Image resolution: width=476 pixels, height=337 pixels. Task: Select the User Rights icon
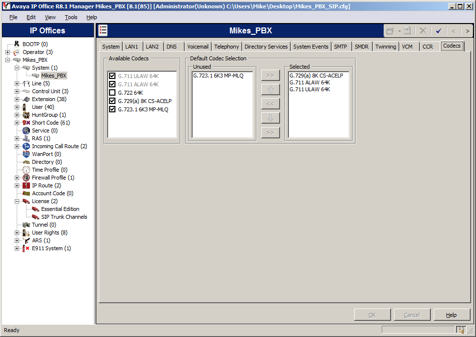pyautogui.click(x=27, y=233)
